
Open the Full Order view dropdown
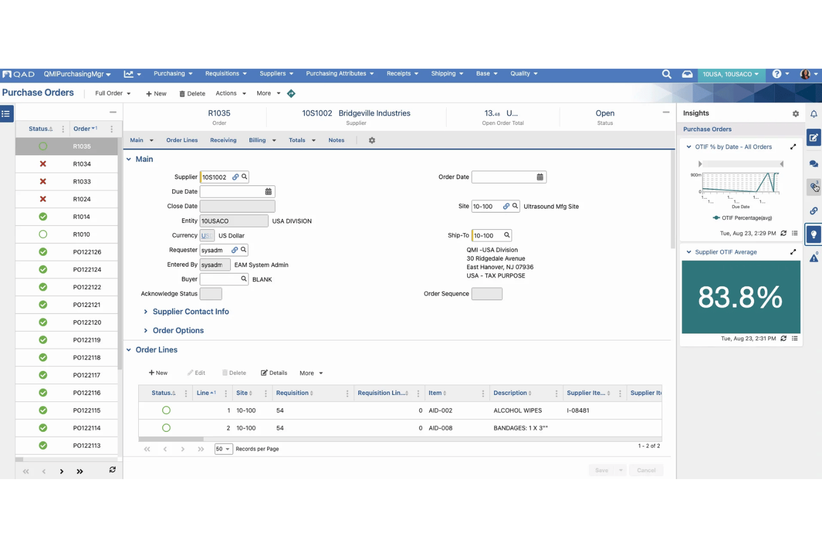[113, 93]
